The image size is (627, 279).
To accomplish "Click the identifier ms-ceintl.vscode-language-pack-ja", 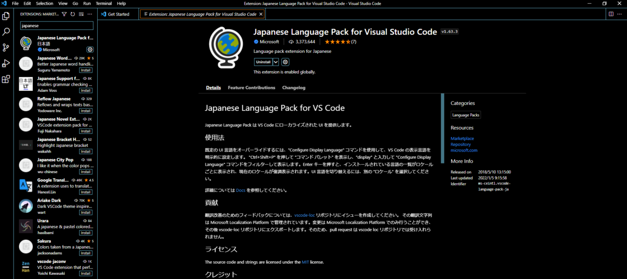I will click(x=494, y=186).
